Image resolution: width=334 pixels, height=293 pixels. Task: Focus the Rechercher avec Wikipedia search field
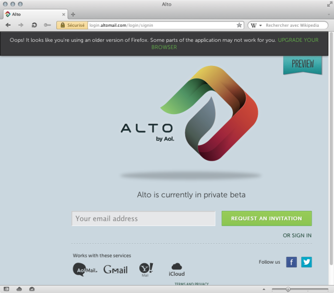pyautogui.click(x=292, y=25)
